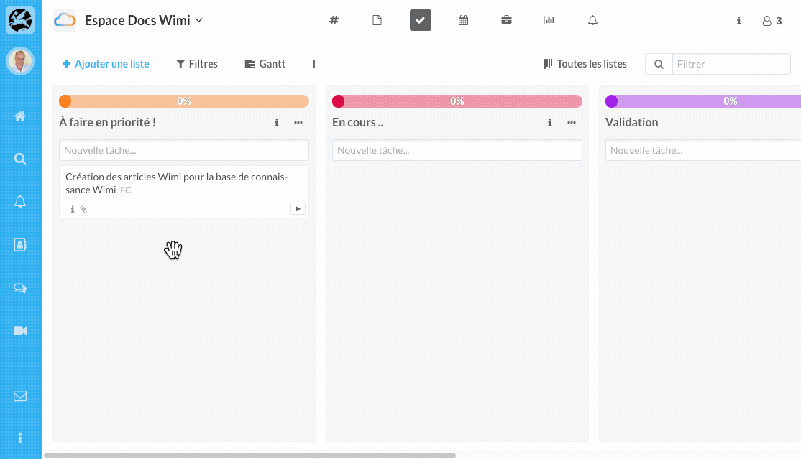Switch to the documents tab
Screen dimensions: 801x459
(x=377, y=20)
